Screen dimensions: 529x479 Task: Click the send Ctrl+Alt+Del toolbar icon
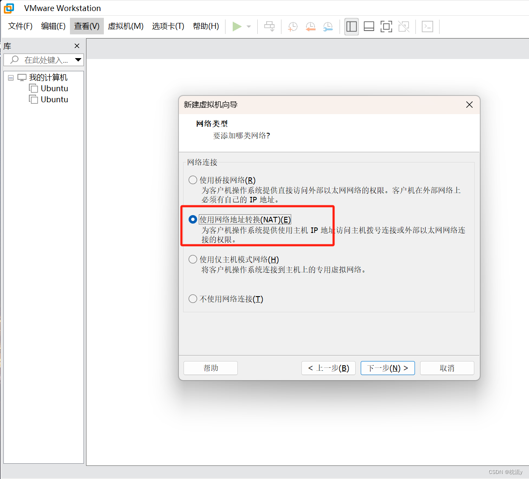pyautogui.click(x=269, y=26)
